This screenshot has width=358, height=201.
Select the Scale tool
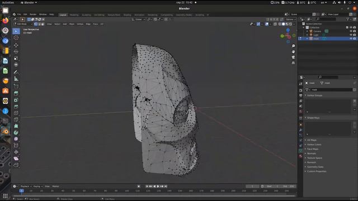click(x=16, y=58)
